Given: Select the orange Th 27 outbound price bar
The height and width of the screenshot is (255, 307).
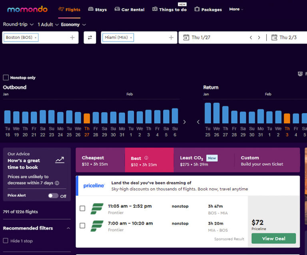Looking at the screenshot, I should [87, 118].
